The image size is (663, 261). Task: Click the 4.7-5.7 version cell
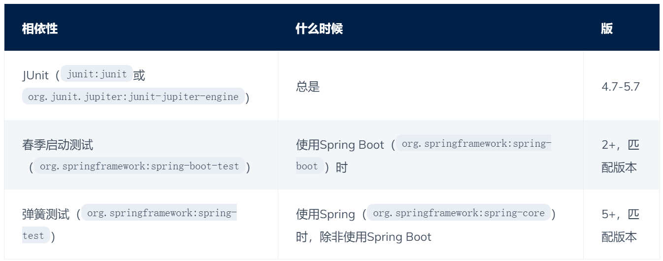coord(621,87)
